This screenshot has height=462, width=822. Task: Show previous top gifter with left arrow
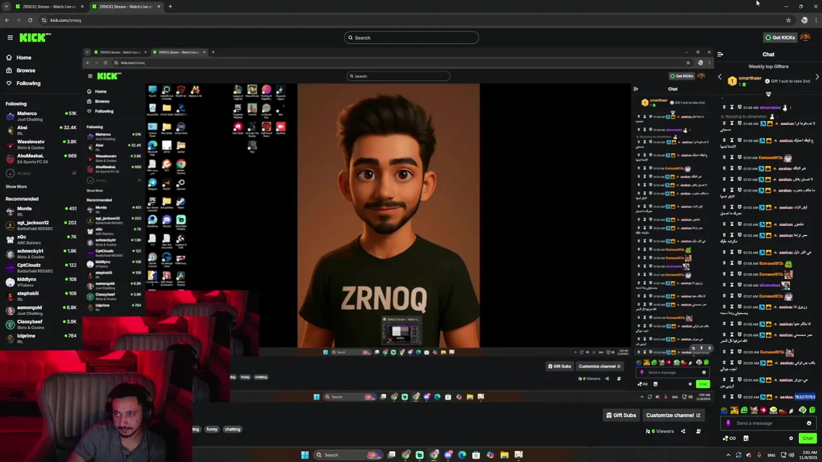pyautogui.click(x=719, y=78)
